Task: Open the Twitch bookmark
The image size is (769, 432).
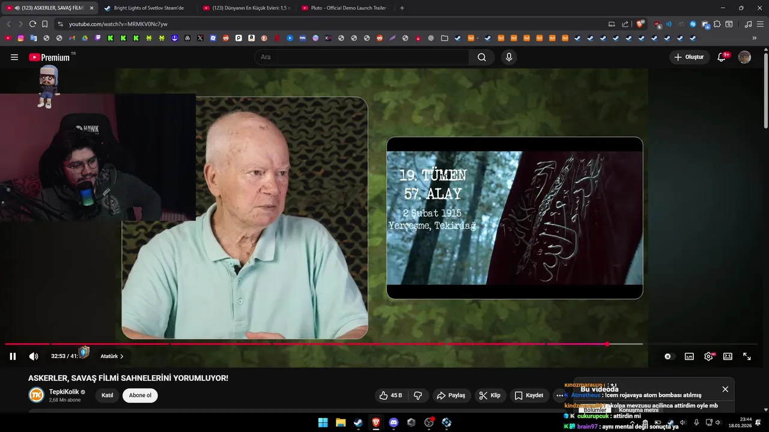Action: 98,38
